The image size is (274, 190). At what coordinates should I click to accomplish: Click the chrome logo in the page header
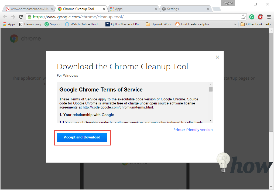[25, 39]
